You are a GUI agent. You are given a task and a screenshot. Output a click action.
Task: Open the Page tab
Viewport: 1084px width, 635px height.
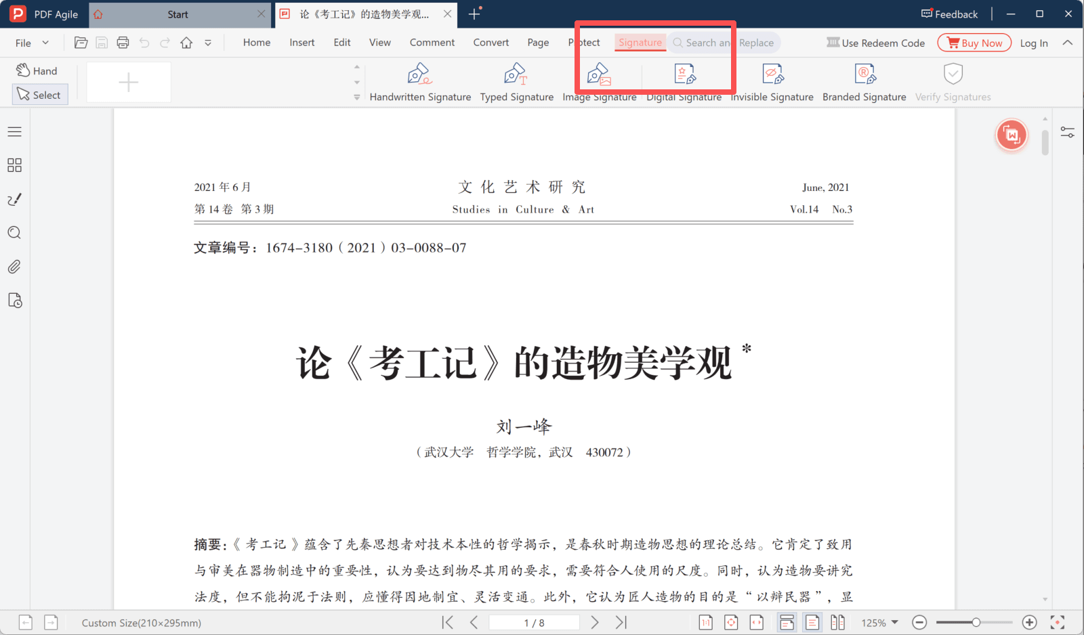(539, 43)
